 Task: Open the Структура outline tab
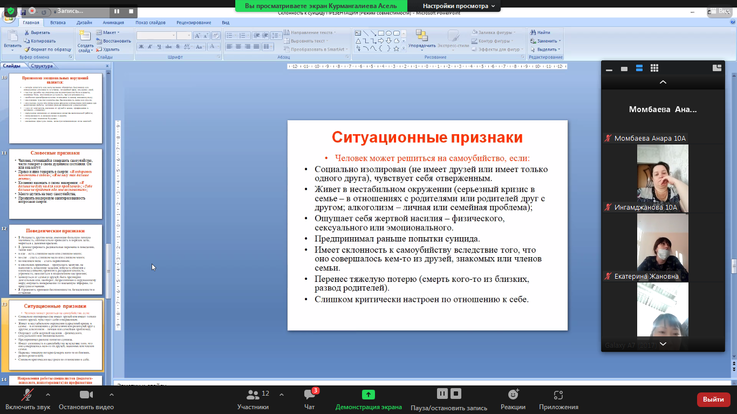tap(42, 66)
